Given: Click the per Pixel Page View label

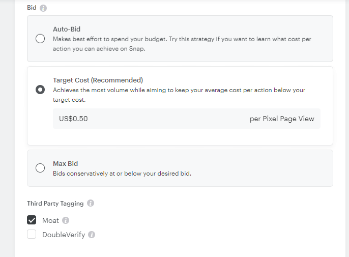Looking at the screenshot, I should point(282,119).
